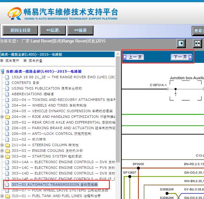Open 308-07 Four Wheel Drive Systems
204x199 pixels.
tap(60, 190)
